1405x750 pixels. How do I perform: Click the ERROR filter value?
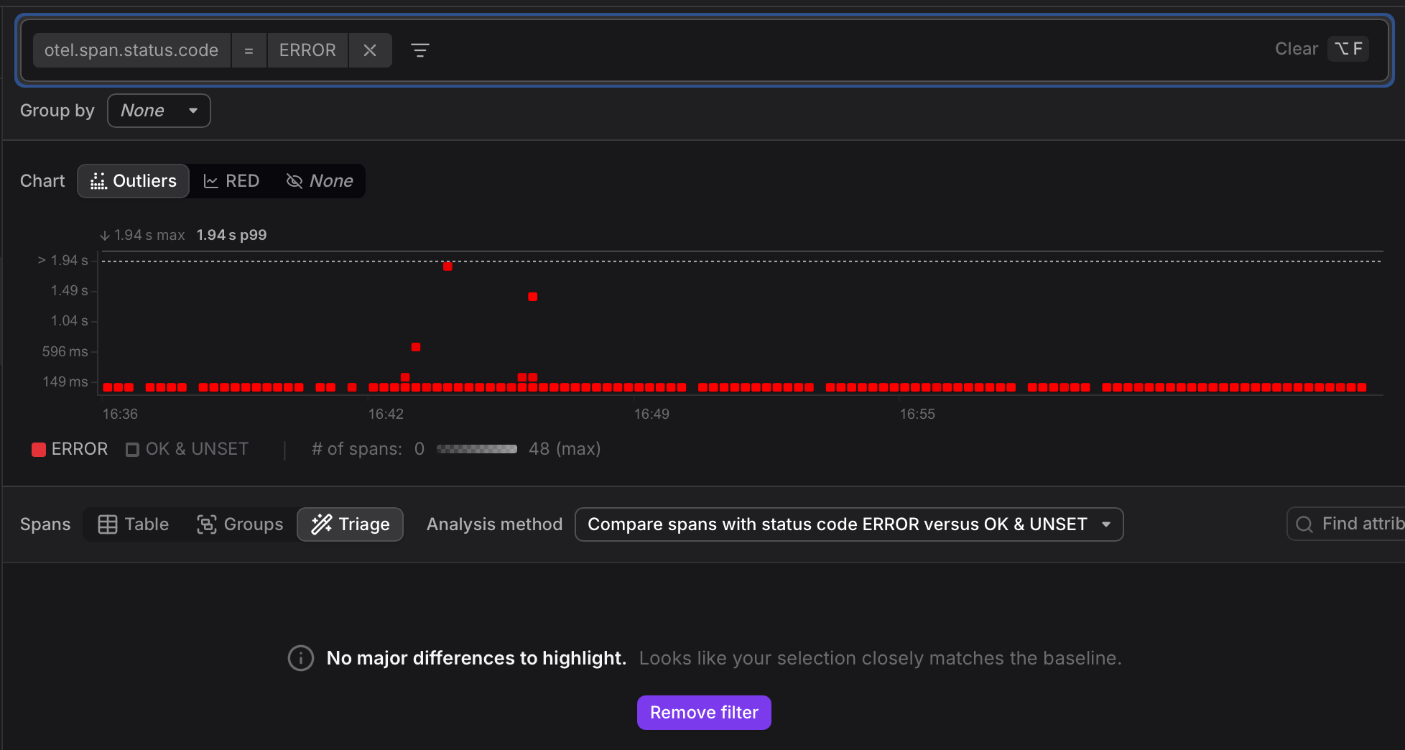(307, 50)
